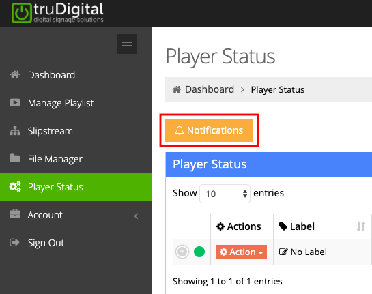The height and width of the screenshot is (294, 372).
Task: Click the Slipstream sitemap icon
Action: coord(15,131)
